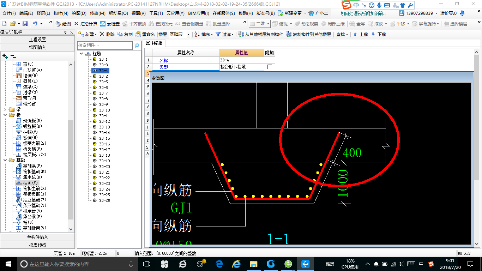This screenshot has height=271, width=482.
Task: Open the notification center icon
Action: 470,264
